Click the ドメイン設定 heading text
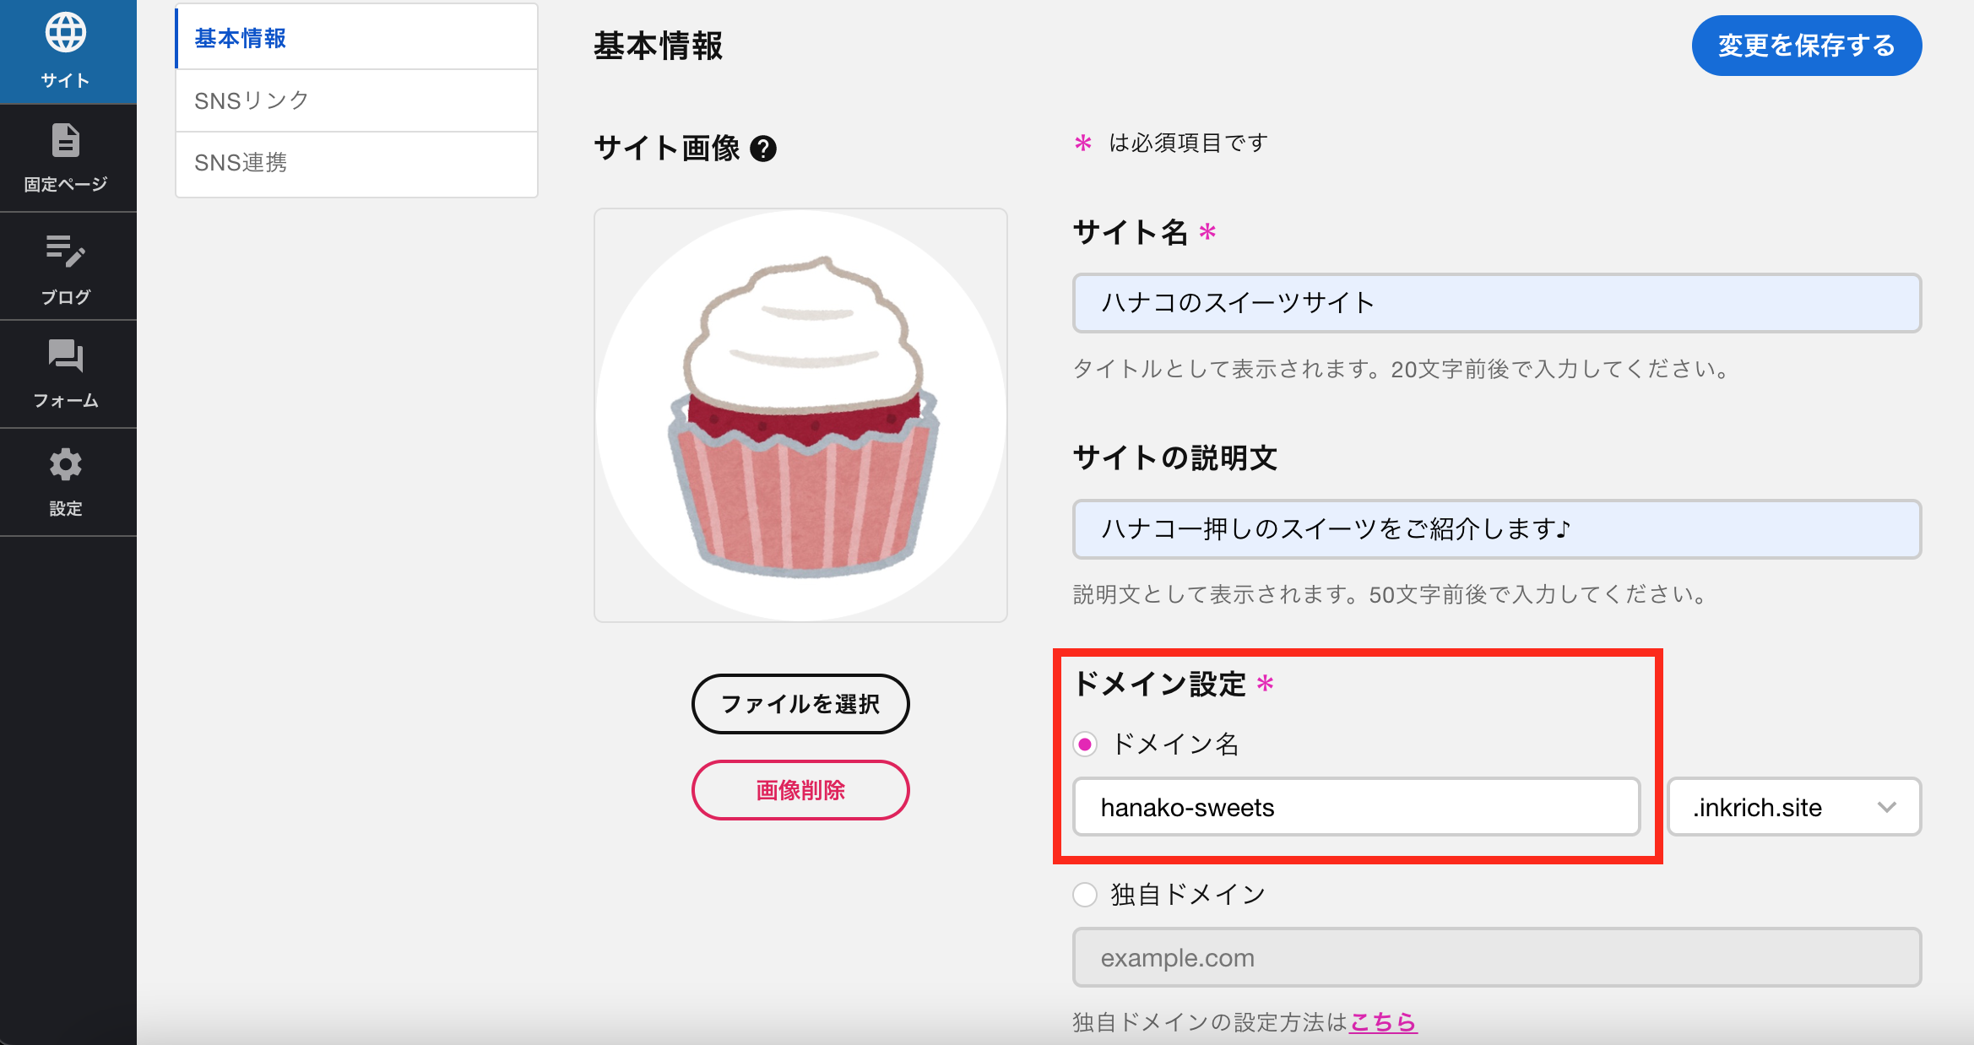The height and width of the screenshot is (1045, 1974). (1159, 683)
